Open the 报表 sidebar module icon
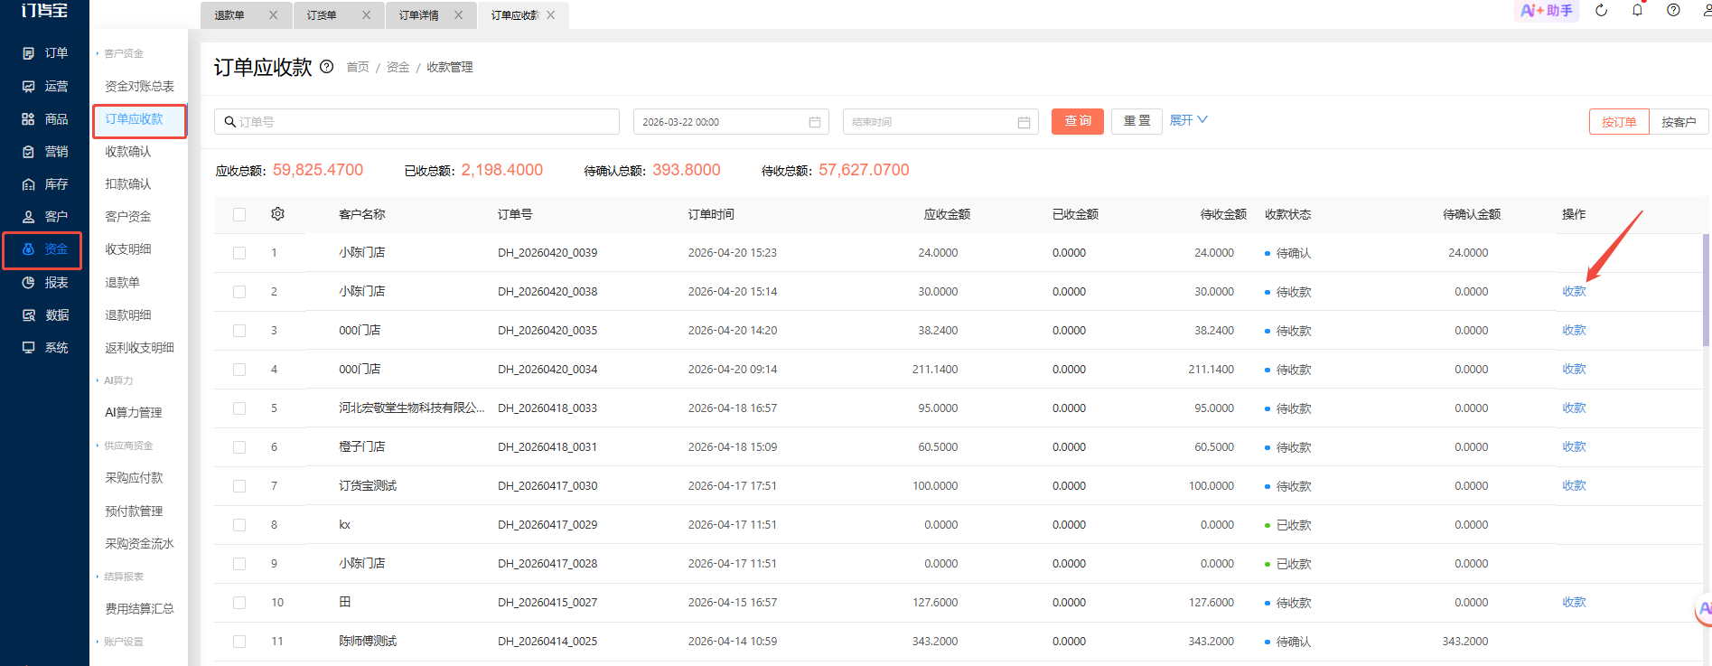1712x666 pixels. (28, 282)
